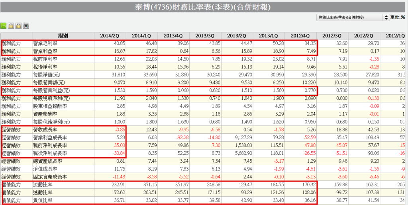Click the 營收成長率 row label
408x205 pixels.
(45, 130)
